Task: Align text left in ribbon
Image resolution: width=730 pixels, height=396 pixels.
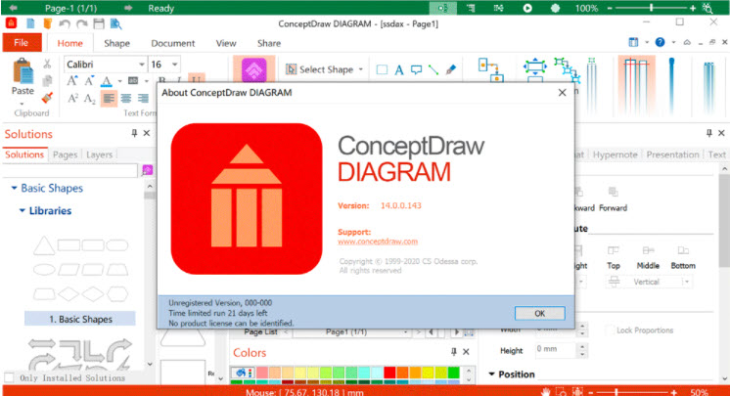Action: point(109,98)
